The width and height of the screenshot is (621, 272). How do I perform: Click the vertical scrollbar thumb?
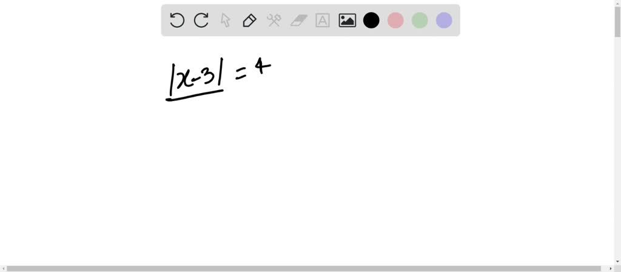click(617, 22)
